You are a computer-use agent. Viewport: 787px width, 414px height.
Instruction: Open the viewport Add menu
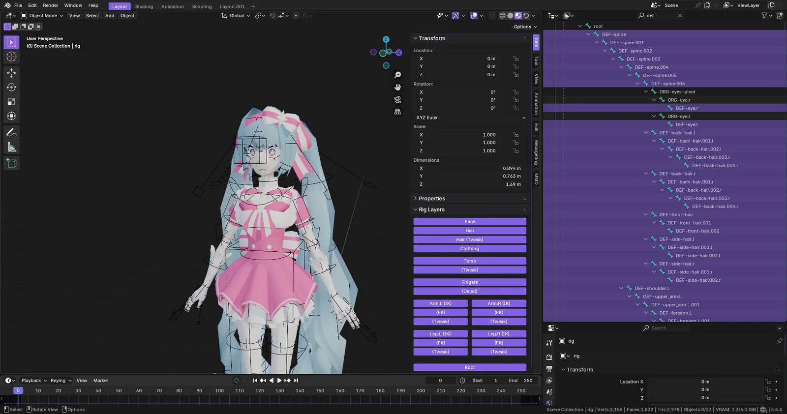[110, 16]
